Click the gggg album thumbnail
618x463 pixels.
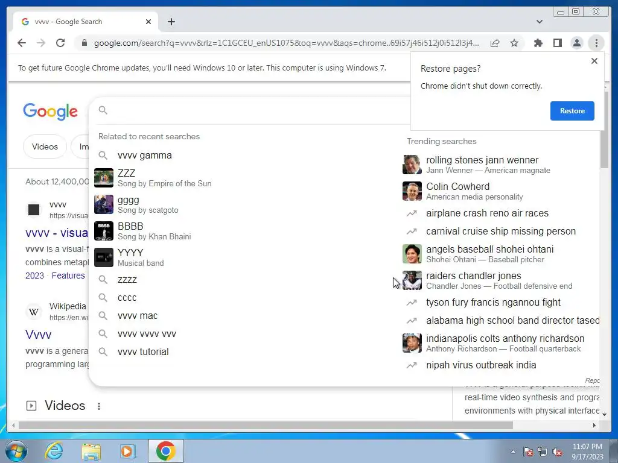104,204
